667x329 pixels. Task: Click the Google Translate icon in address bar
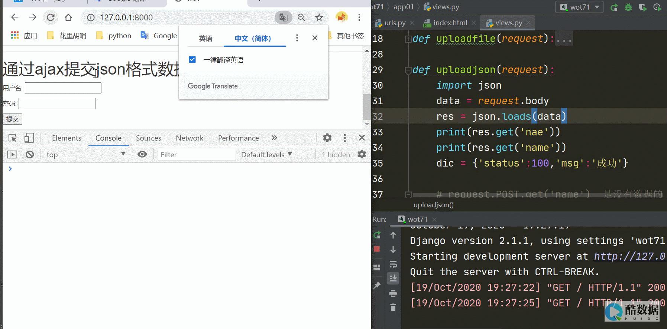283,17
